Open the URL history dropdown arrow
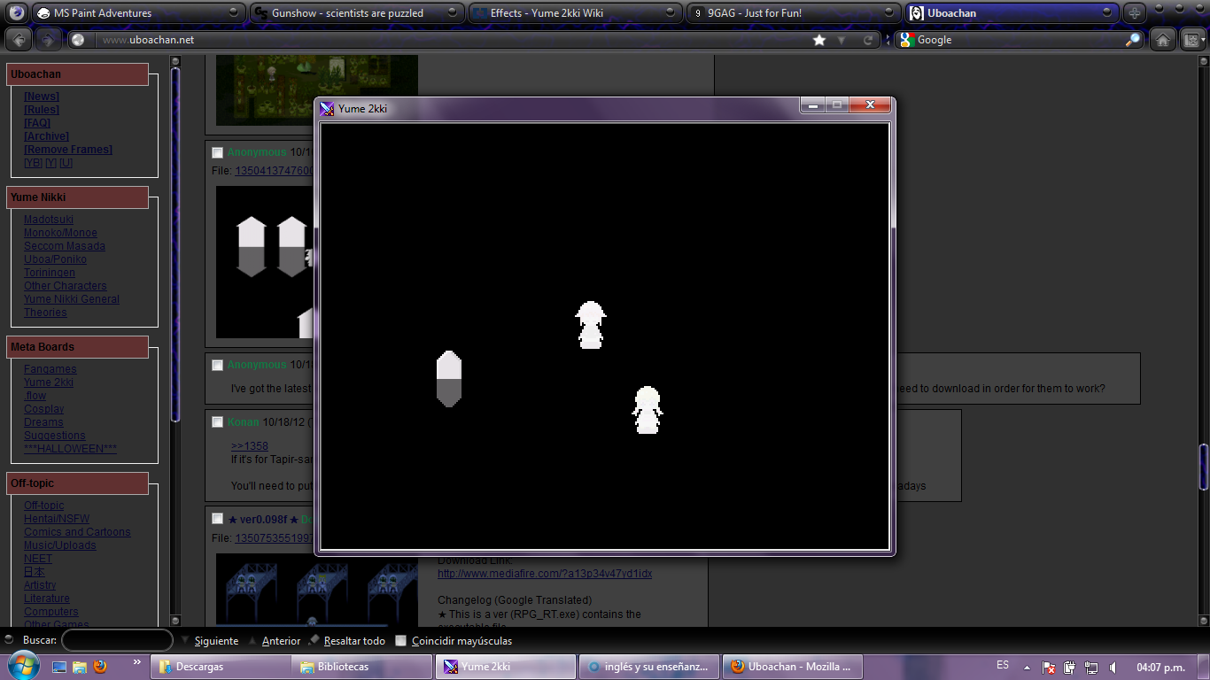 click(842, 40)
